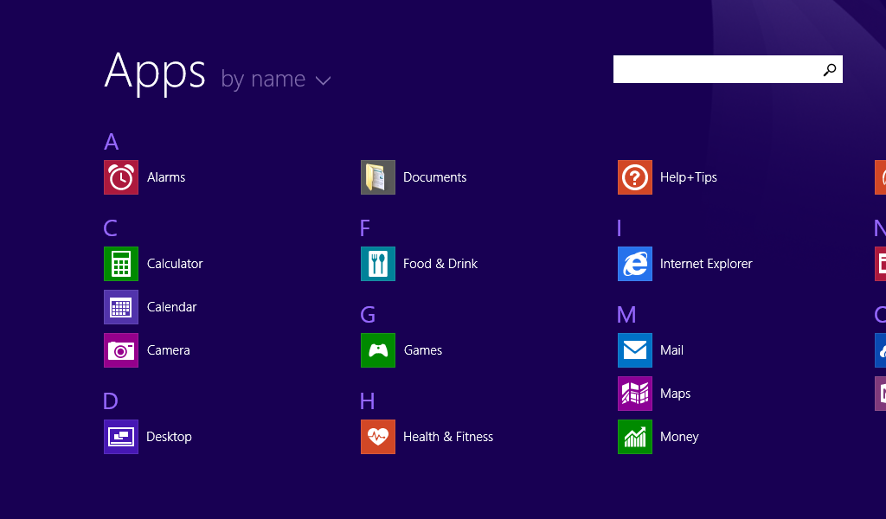Jump to the letter C group header
Image resolution: width=886 pixels, height=519 pixels.
point(110,228)
